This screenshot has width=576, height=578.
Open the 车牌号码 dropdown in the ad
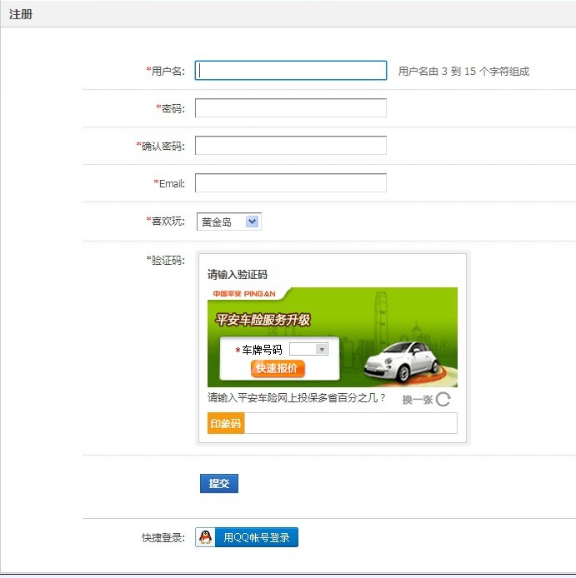pos(309,349)
